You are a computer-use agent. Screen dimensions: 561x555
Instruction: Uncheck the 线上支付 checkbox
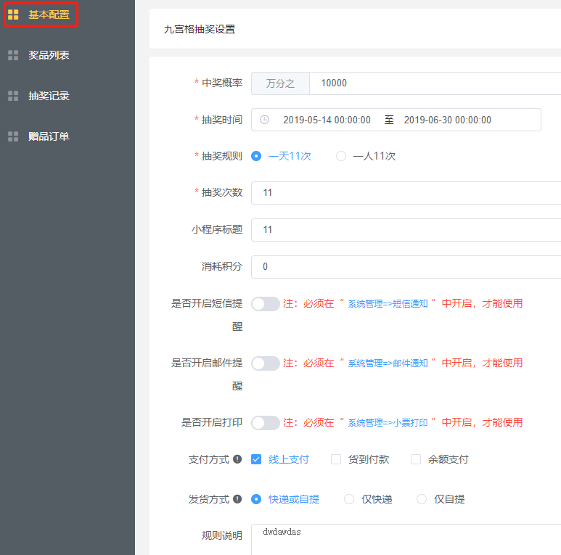(256, 459)
